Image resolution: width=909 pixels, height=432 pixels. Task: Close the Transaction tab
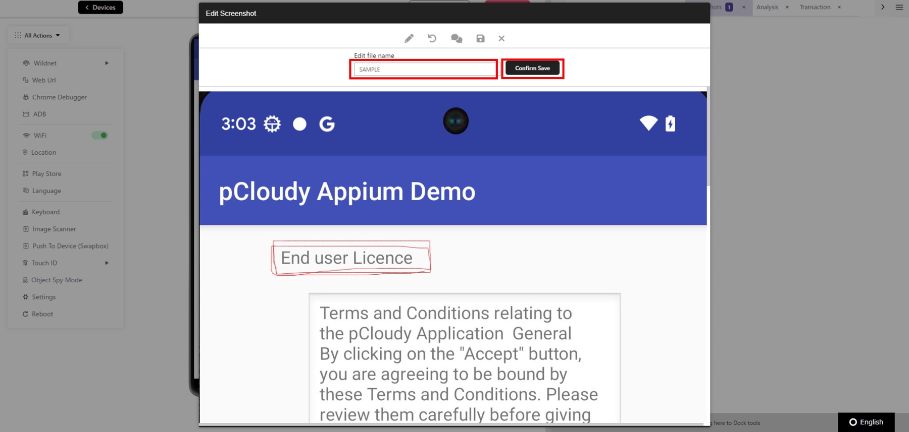839,7
